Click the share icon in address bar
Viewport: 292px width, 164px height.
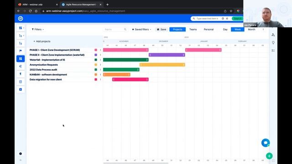coord(225,11)
